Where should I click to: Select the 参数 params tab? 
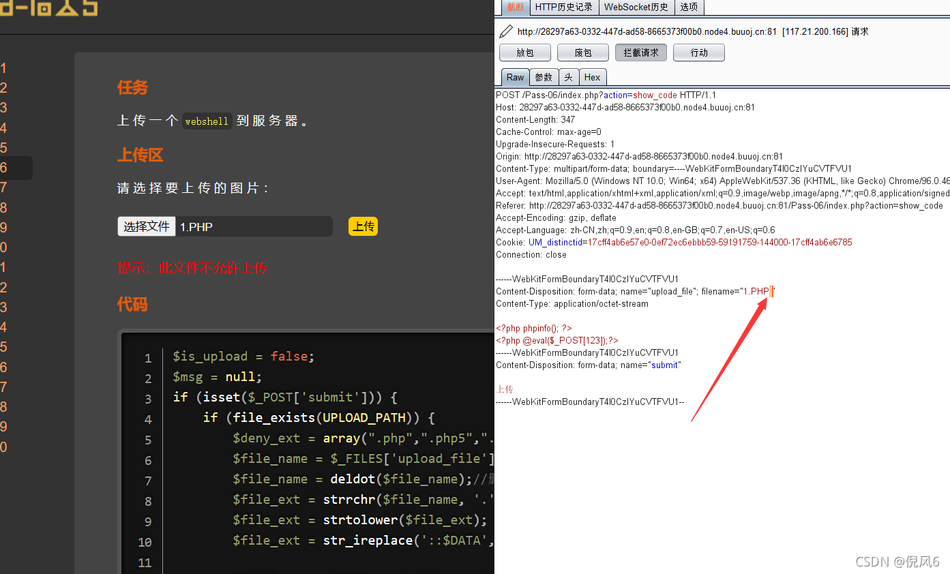544,77
